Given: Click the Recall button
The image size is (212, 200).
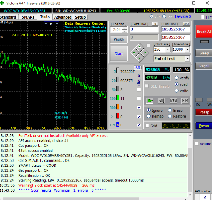Looking at the screenshot, I should (204, 66).
